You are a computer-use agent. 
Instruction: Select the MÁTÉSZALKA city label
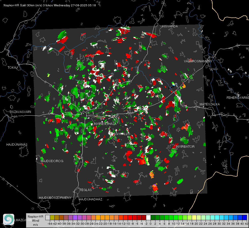point(210,104)
